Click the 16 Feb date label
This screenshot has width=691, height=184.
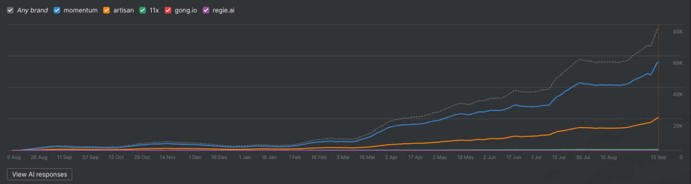pos(319,157)
